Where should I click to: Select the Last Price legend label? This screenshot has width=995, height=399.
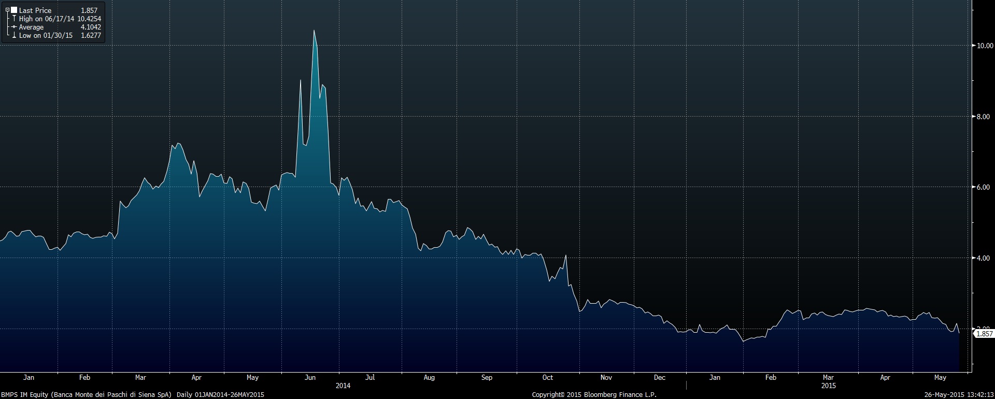(35, 10)
